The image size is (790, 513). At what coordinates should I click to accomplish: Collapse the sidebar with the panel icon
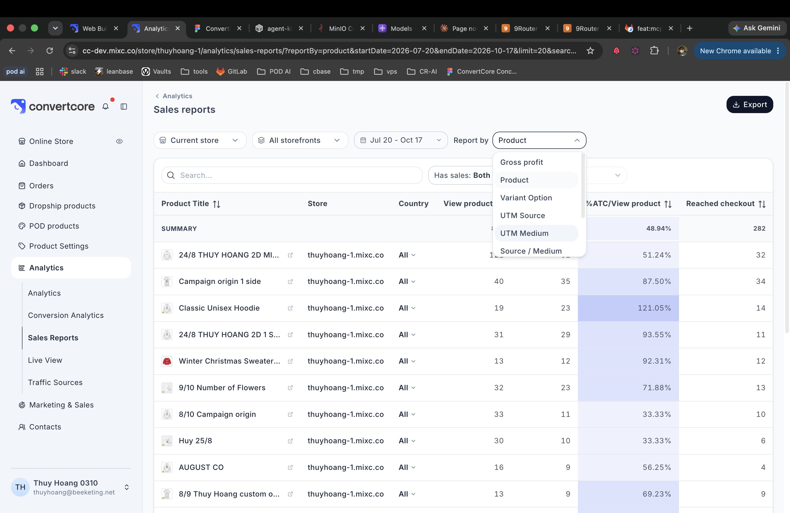click(124, 107)
